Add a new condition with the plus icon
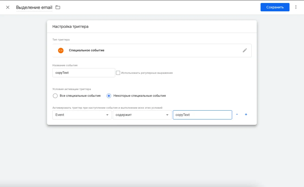 coord(246,115)
